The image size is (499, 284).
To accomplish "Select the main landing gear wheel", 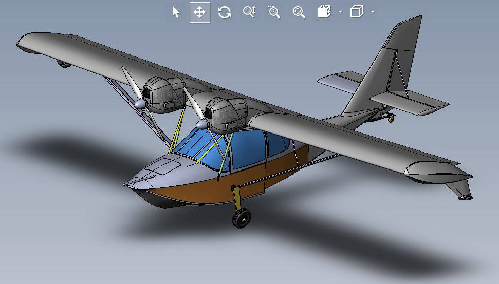I will click(241, 218).
